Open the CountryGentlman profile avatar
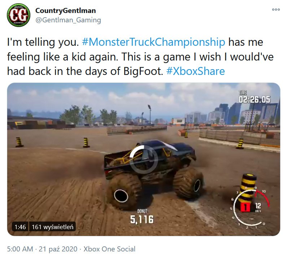Viewport: 287px width, 259px height. 18,15
